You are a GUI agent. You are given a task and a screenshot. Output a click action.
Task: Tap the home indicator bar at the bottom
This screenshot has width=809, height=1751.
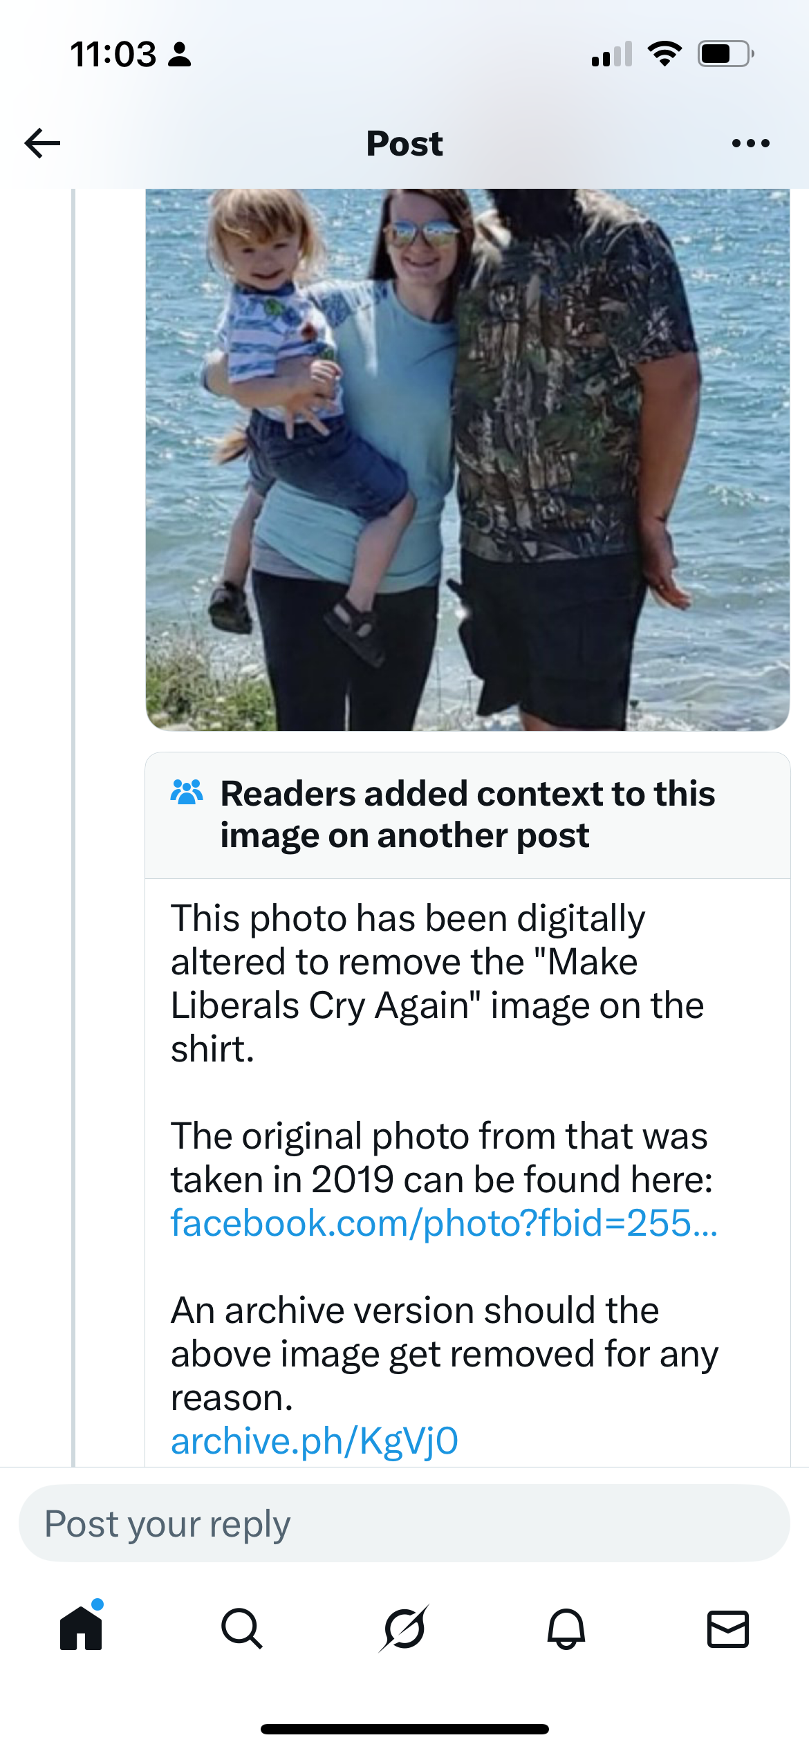tap(404, 1729)
